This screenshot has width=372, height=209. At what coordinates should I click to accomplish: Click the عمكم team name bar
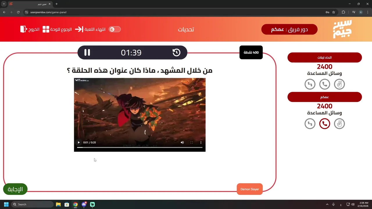pyautogui.click(x=325, y=97)
